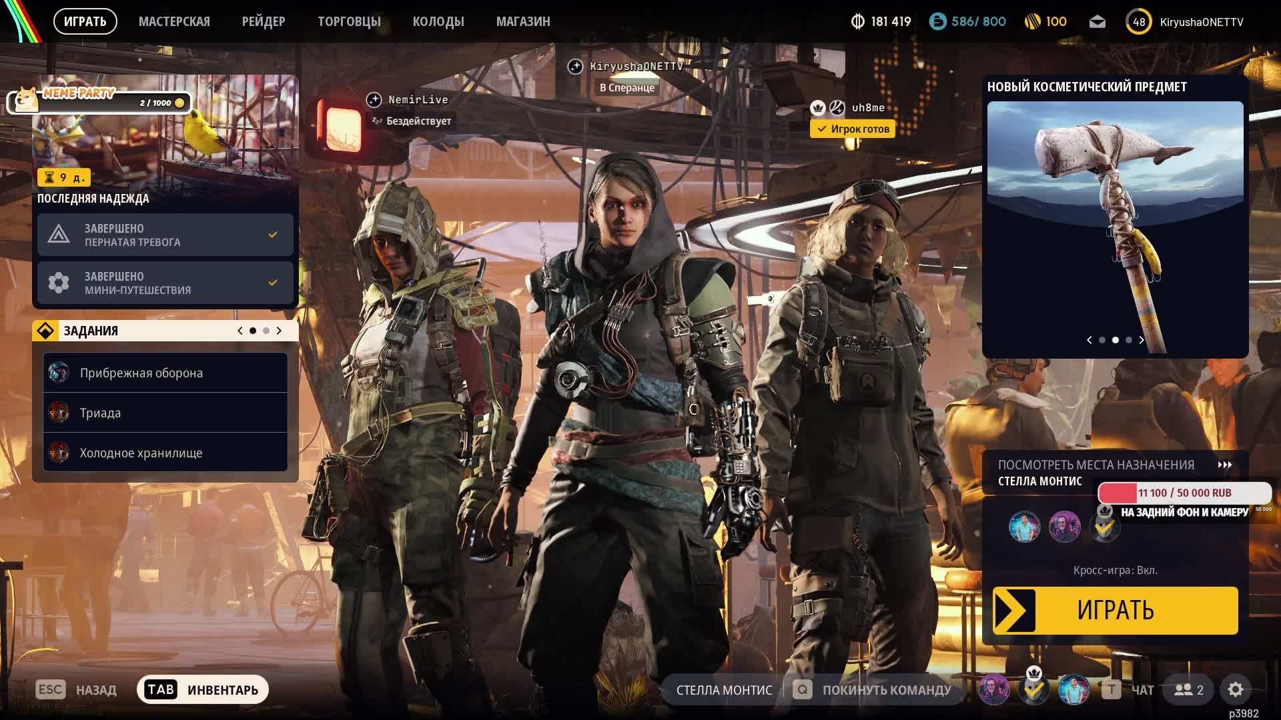Click Покинуть команду button
Screen dimensions: 1281x720
pos(873,690)
